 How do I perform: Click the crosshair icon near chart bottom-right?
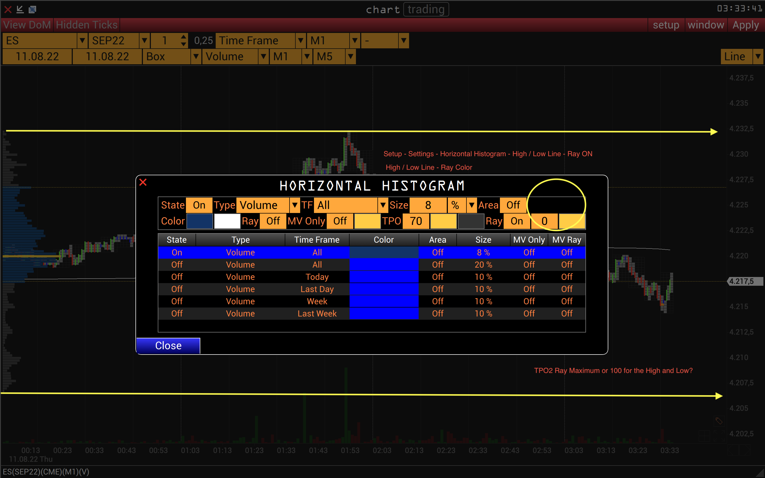tap(704, 436)
